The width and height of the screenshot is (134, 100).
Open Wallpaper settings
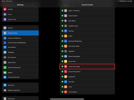(20, 52)
